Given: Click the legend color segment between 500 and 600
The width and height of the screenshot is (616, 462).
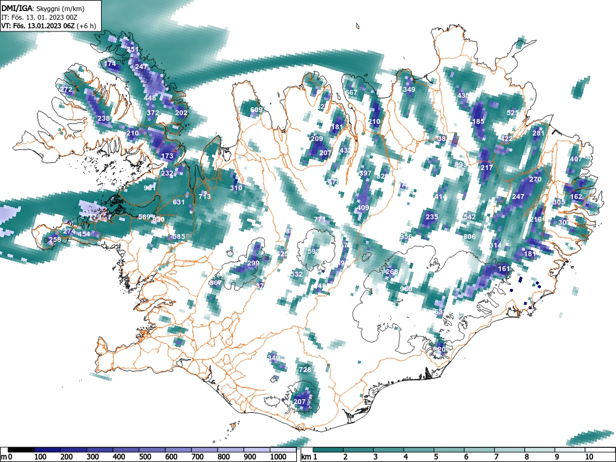Looking at the screenshot, I should [x=152, y=450].
